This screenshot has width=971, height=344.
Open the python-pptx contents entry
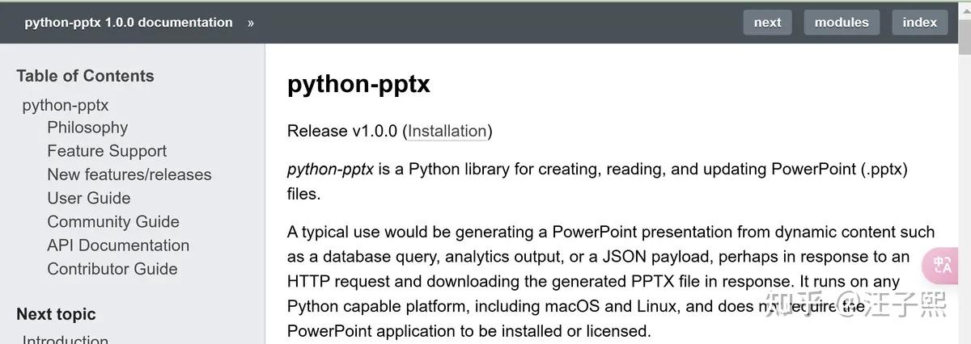(66, 105)
